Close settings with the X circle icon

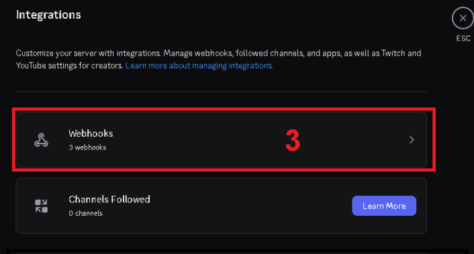[463, 18]
